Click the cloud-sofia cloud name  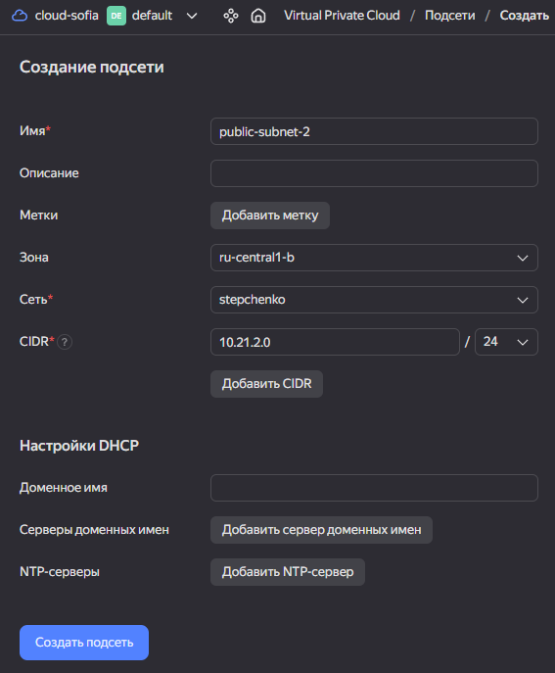pos(67,16)
